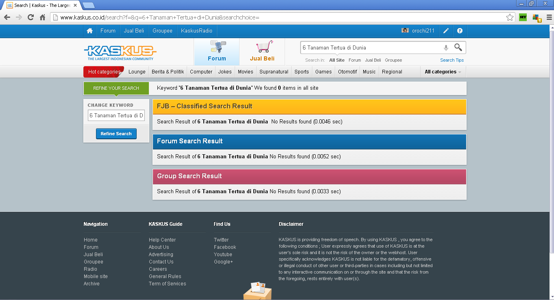This screenshot has height=300, width=554.
Task: Open the Music category
Action: click(369, 72)
